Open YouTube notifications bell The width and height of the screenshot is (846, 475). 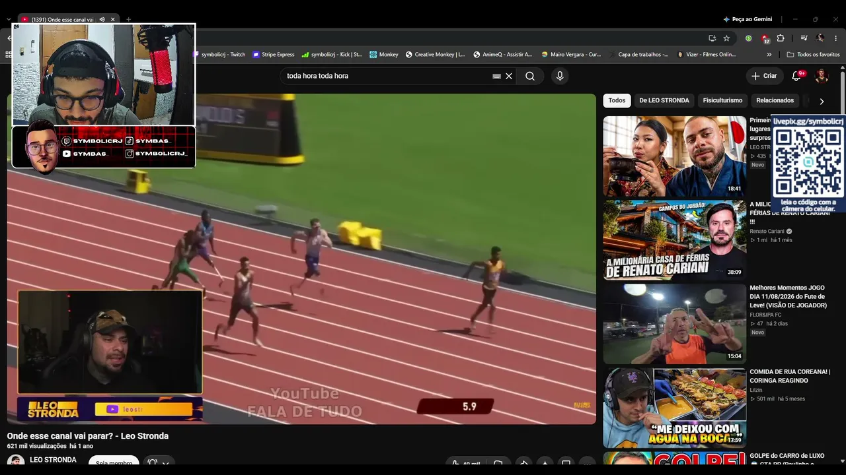click(x=797, y=76)
